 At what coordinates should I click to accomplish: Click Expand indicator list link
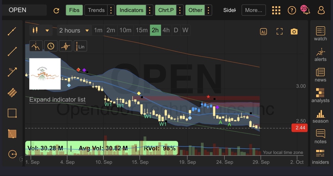pos(57,100)
